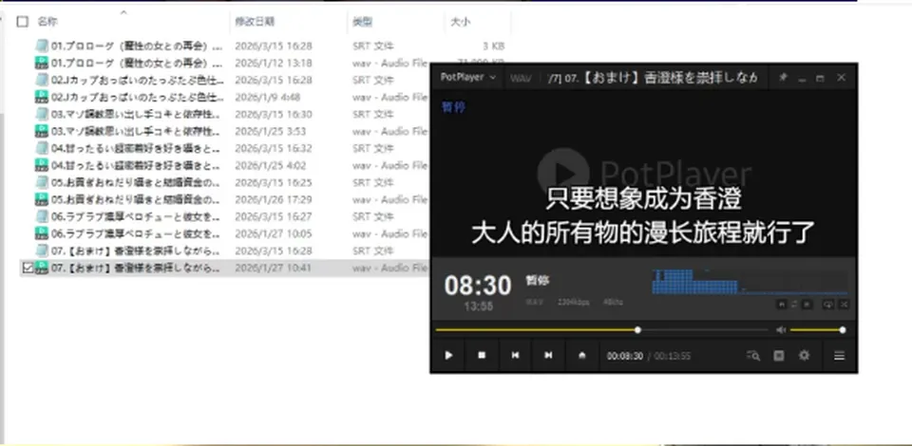
Task: Sort files by the 大小 column header
Action: click(460, 22)
